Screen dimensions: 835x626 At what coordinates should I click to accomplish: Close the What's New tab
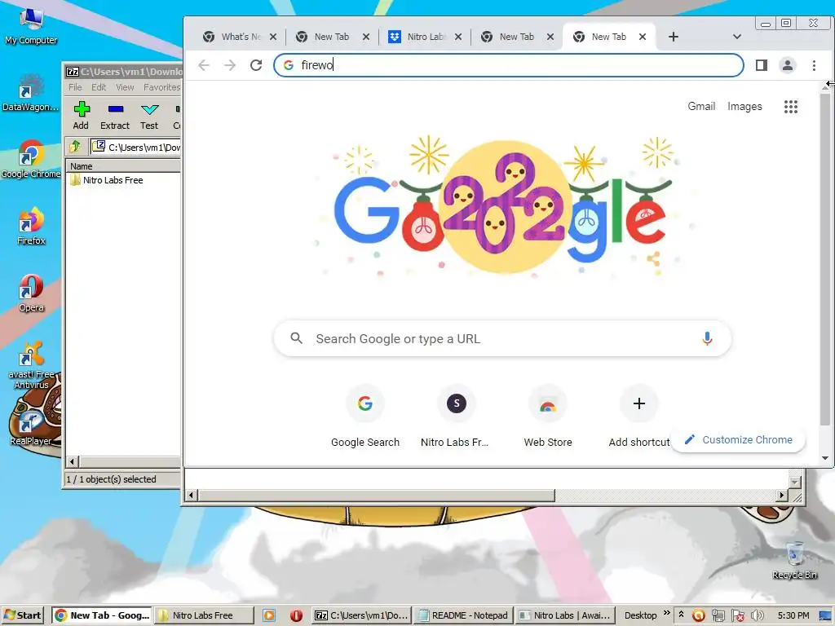tap(273, 37)
